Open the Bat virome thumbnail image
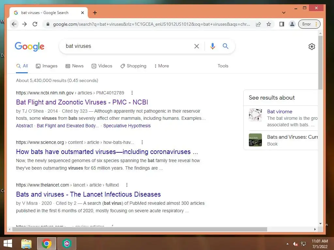Viewport: 334px width, 250px height. pos(255,115)
